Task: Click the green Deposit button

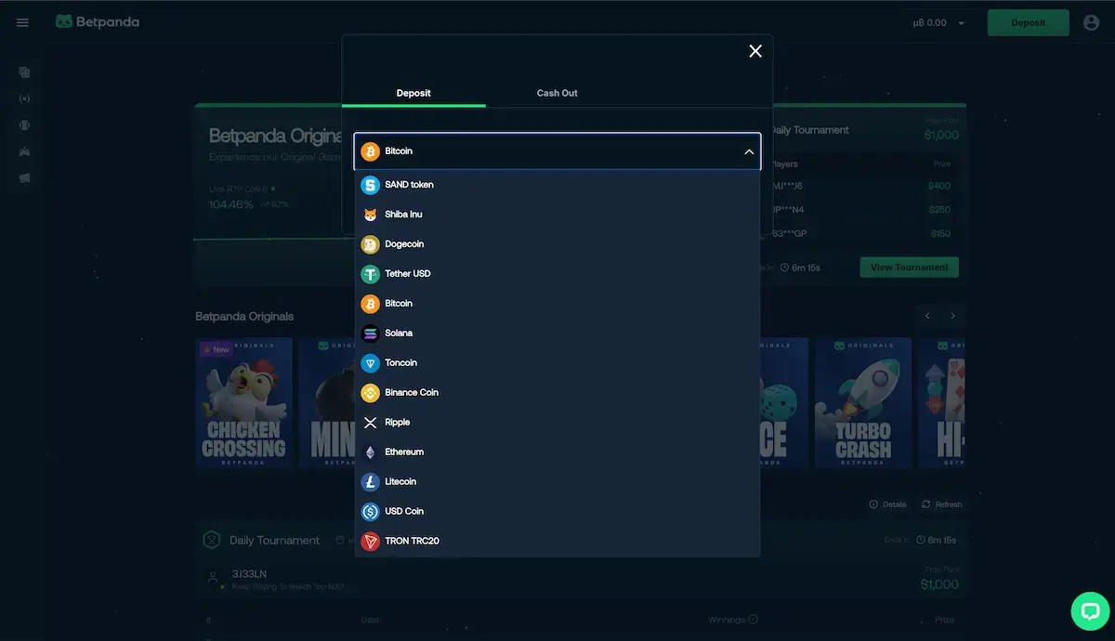Action: [1028, 22]
